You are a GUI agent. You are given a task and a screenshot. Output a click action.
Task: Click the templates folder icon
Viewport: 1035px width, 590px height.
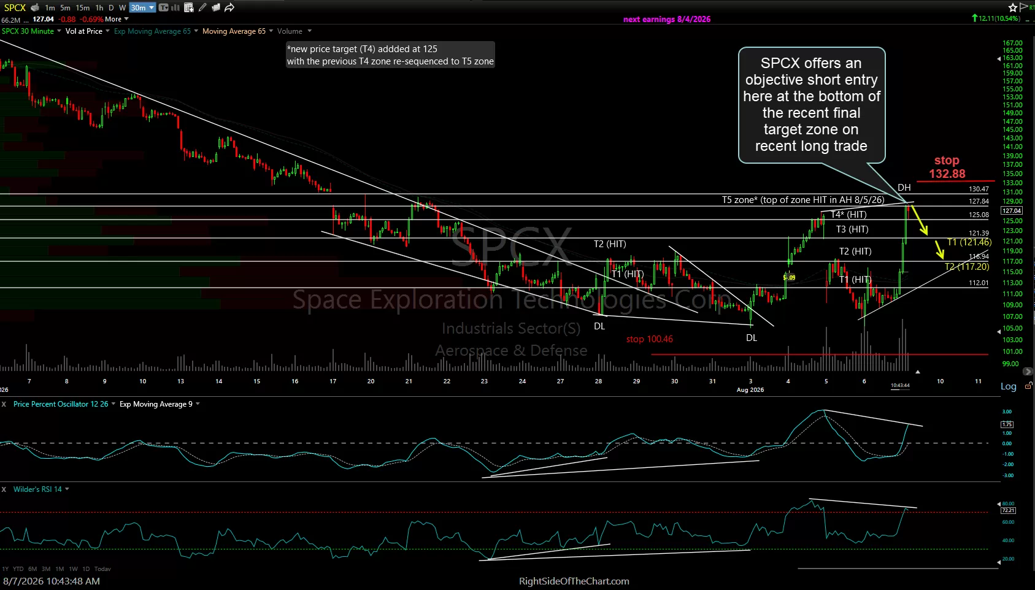[x=216, y=7]
